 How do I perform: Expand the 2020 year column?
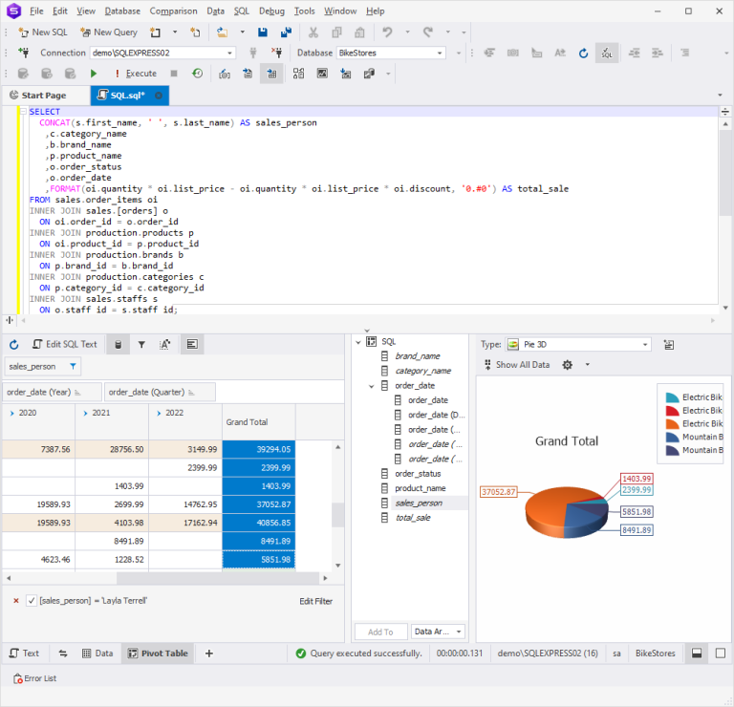[12, 413]
